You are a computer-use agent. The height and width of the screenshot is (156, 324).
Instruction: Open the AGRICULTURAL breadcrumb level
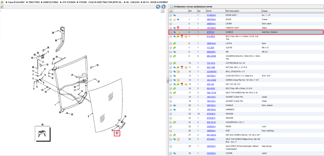(x=51, y=2)
